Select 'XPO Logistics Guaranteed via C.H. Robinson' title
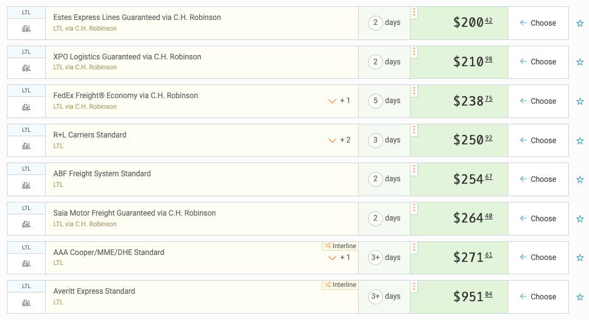The width and height of the screenshot is (589, 320). point(127,57)
